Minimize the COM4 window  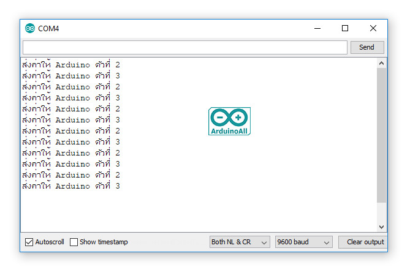317,28
